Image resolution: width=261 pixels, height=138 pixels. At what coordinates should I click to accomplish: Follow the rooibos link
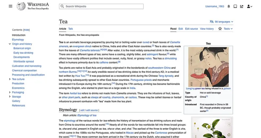pos(132,97)
